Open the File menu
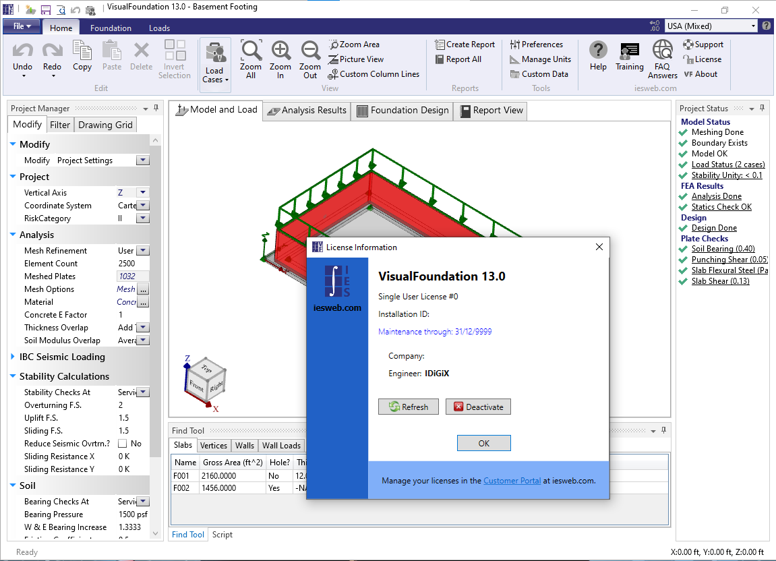Screen dimensions: 776x561 click(x=22, y=26)
